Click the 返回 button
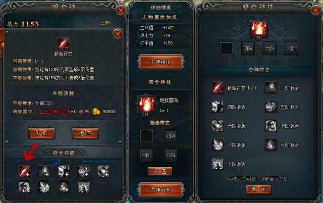This screenshot has height=203, width=323. (x=85, y=133)
